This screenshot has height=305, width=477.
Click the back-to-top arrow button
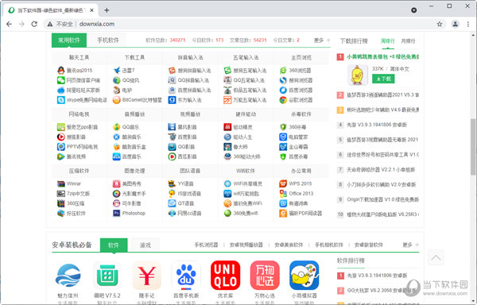[x=436, y=258]
